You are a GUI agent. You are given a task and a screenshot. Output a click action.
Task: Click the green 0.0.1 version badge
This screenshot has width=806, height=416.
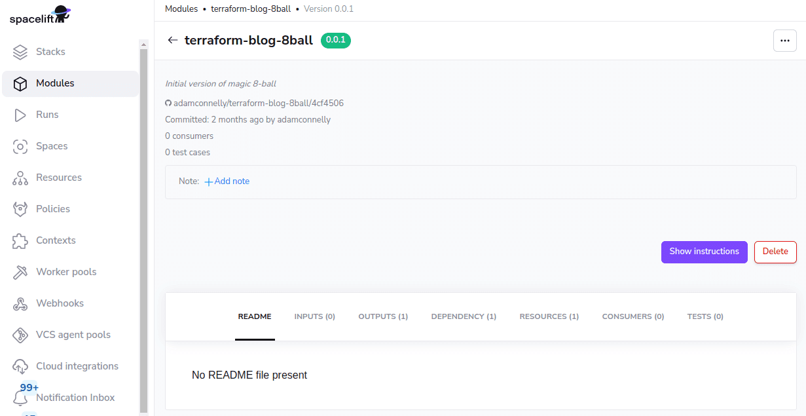pyautogui.click(x=336, y=40)
